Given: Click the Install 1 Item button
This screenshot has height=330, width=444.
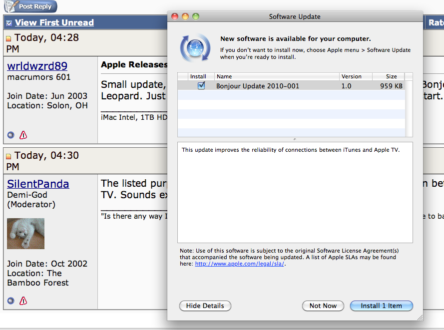Looking at the screenshot, I should point(381,306).
